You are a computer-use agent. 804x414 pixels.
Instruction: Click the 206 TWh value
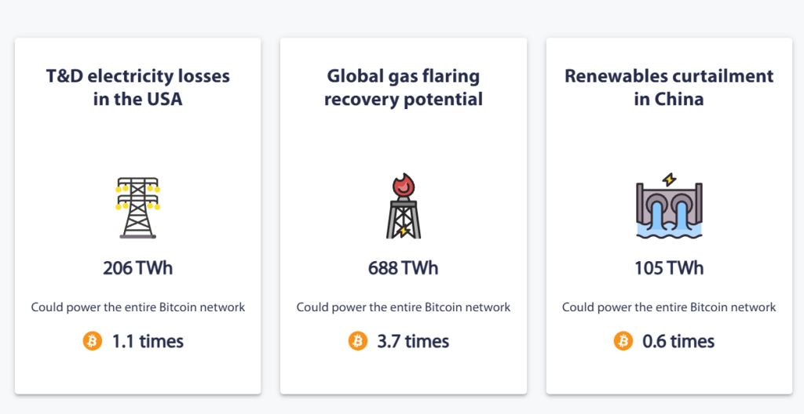click(138, 268)
